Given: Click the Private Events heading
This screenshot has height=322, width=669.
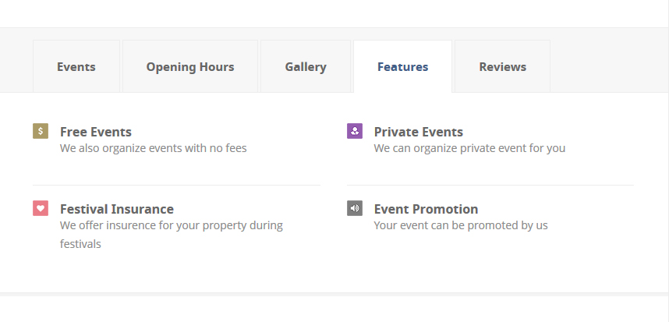Looking at the screenshot, I should [418, 132].
